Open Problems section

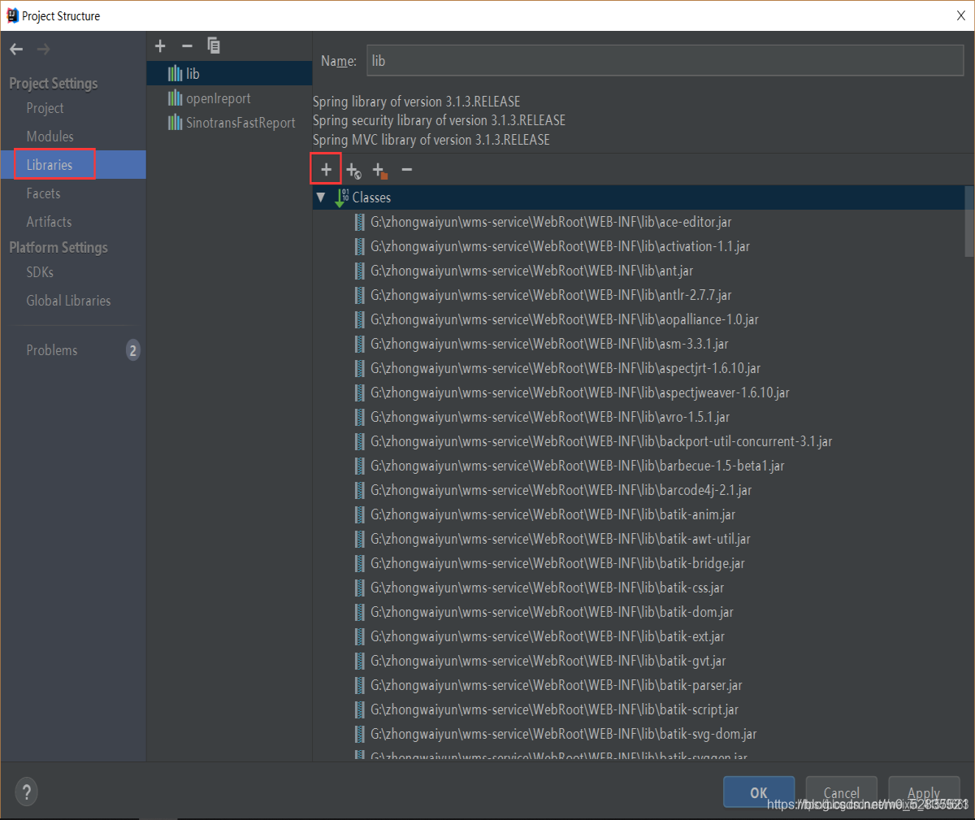(x=52, y=350)
